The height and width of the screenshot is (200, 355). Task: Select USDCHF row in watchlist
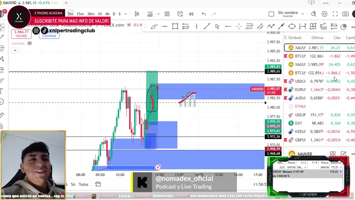(319, 81)
